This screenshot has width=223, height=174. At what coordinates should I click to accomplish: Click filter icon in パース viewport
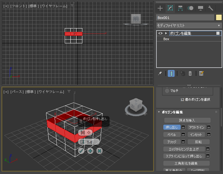click(x=69, y=91)
